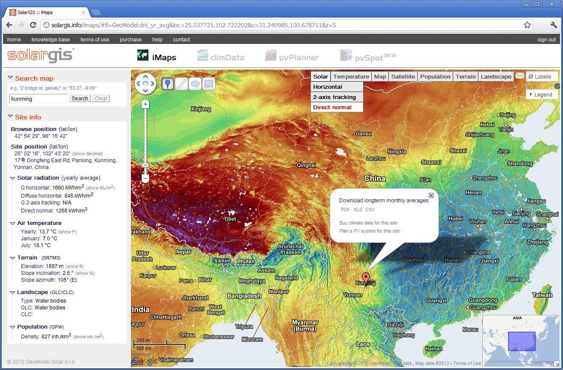
Task: Select the polygon drawing tool
Action: [x=195, y=84]
